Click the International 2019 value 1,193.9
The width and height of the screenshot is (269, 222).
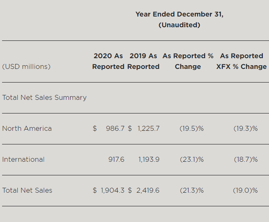click(148, 159)
